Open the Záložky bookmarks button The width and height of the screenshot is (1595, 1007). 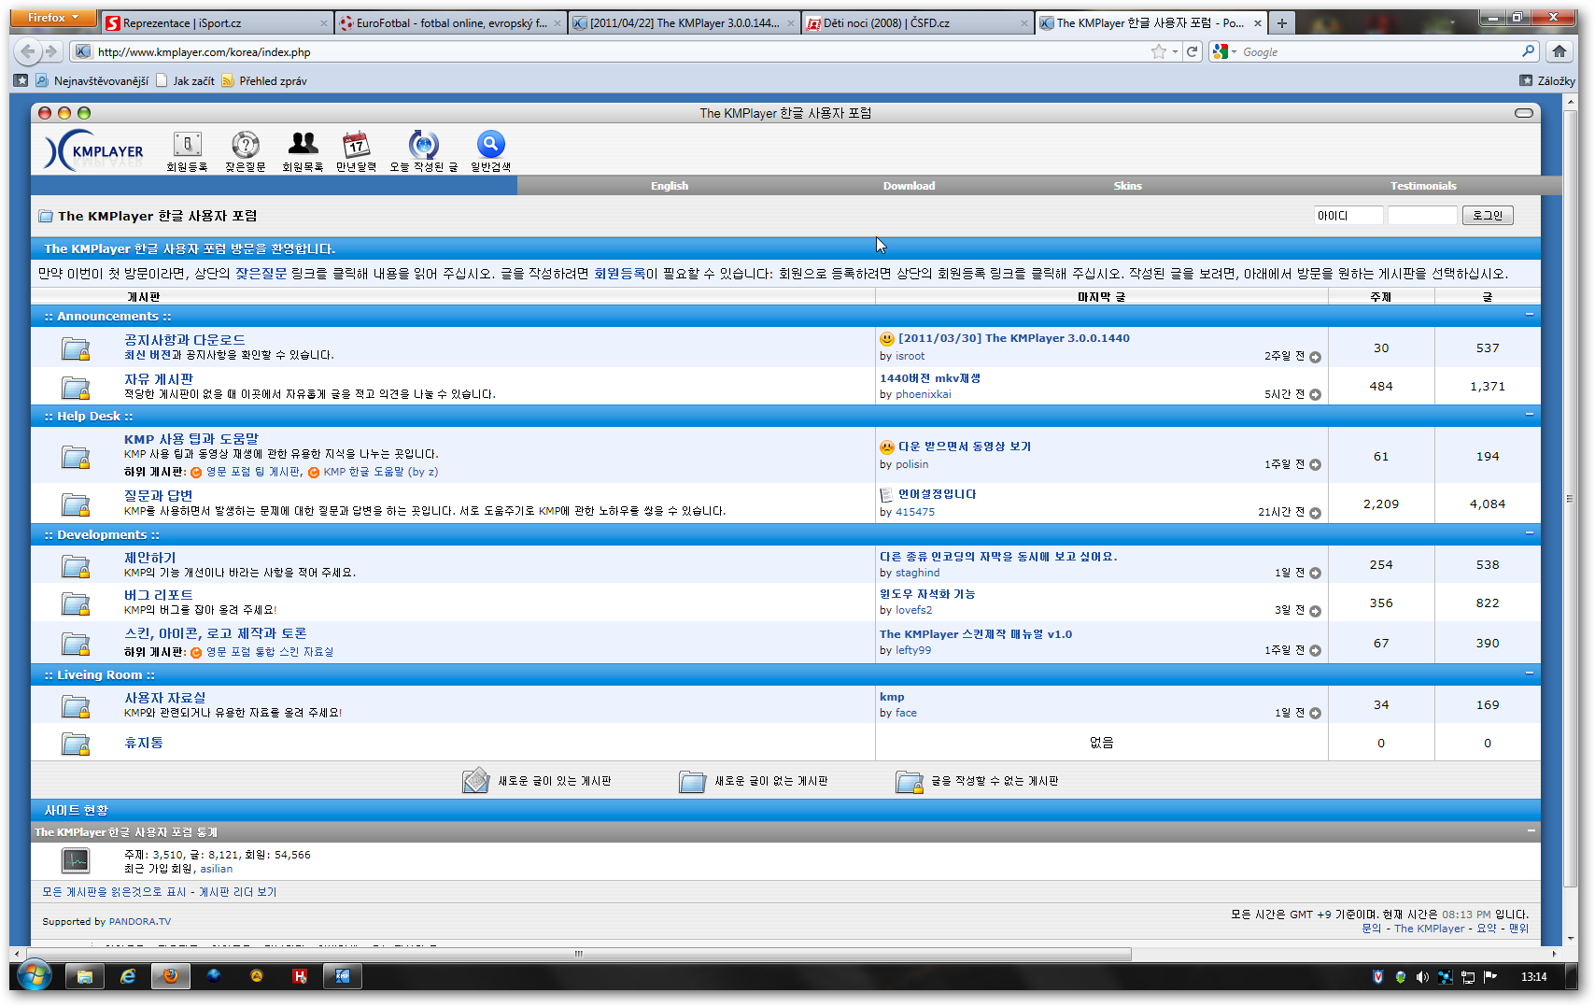pyautogui.click(x=1547, y=81)
